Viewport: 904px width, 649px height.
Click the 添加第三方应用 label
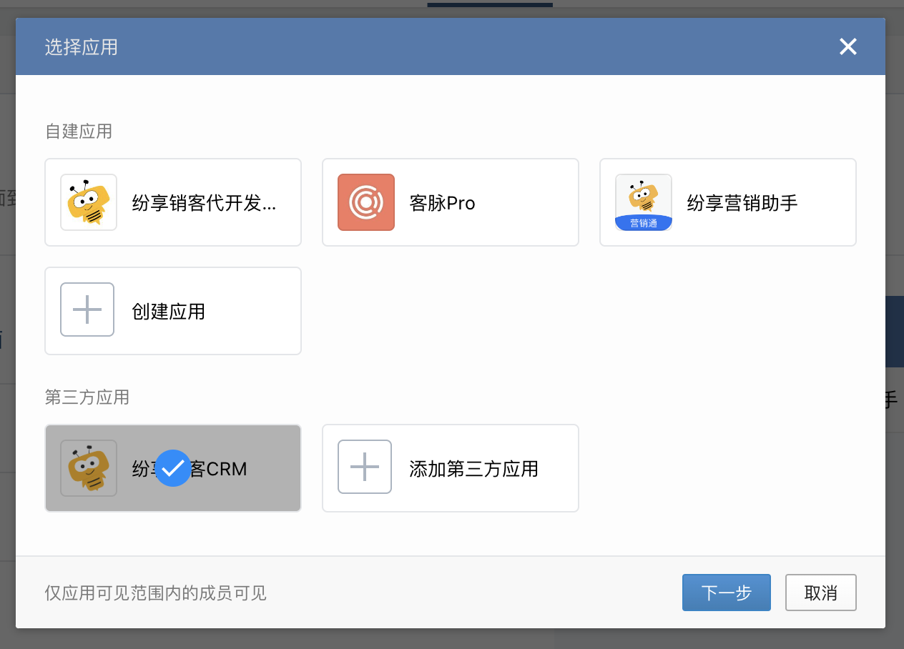pyautogui.click(x=474, y=469)
